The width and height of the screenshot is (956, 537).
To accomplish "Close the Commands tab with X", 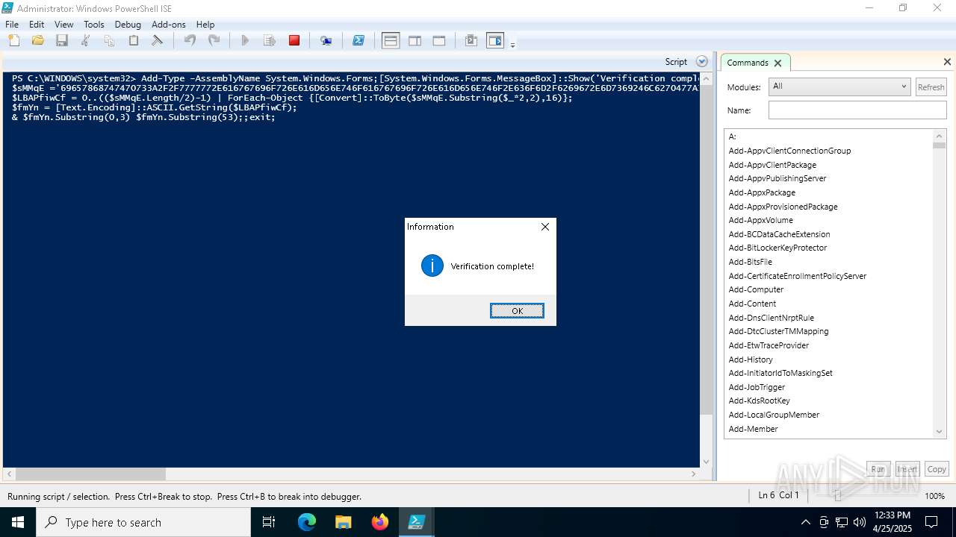I will 777,63.
